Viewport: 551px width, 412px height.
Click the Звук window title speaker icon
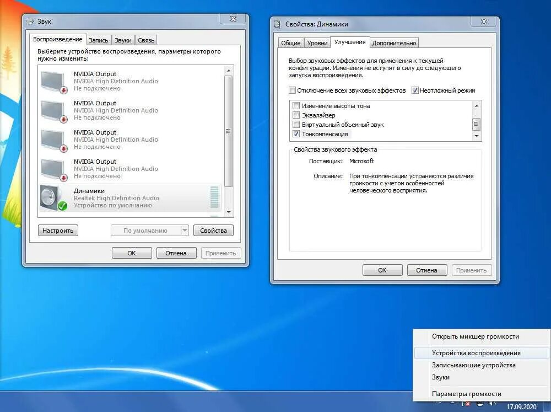[30, 21]
